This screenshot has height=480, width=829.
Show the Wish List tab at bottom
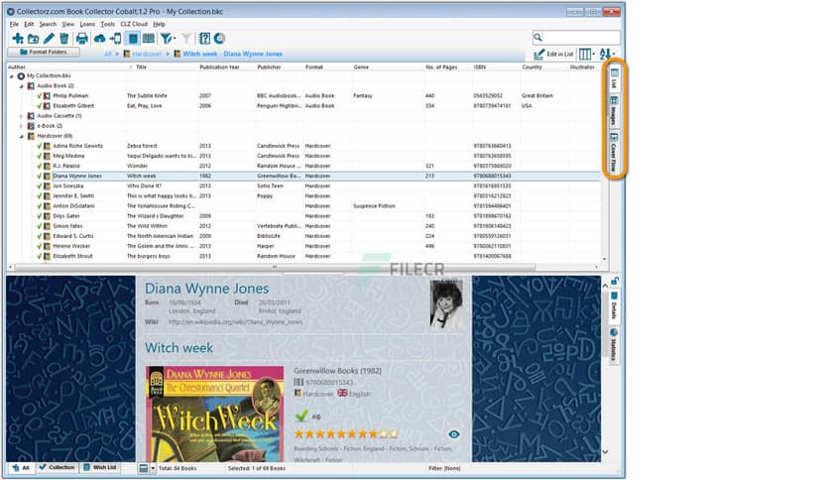point(100,468)
